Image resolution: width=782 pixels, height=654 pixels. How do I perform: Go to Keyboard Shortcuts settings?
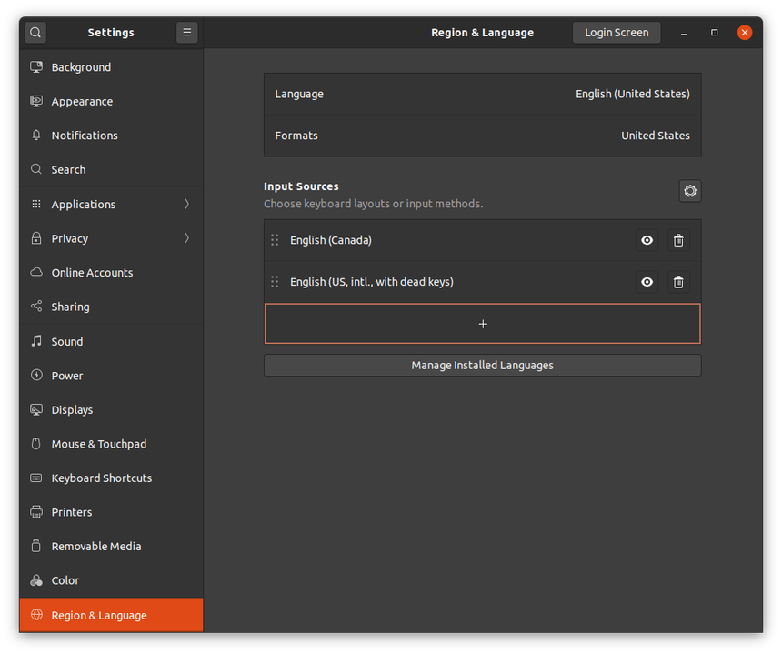[x=101, y=478]
